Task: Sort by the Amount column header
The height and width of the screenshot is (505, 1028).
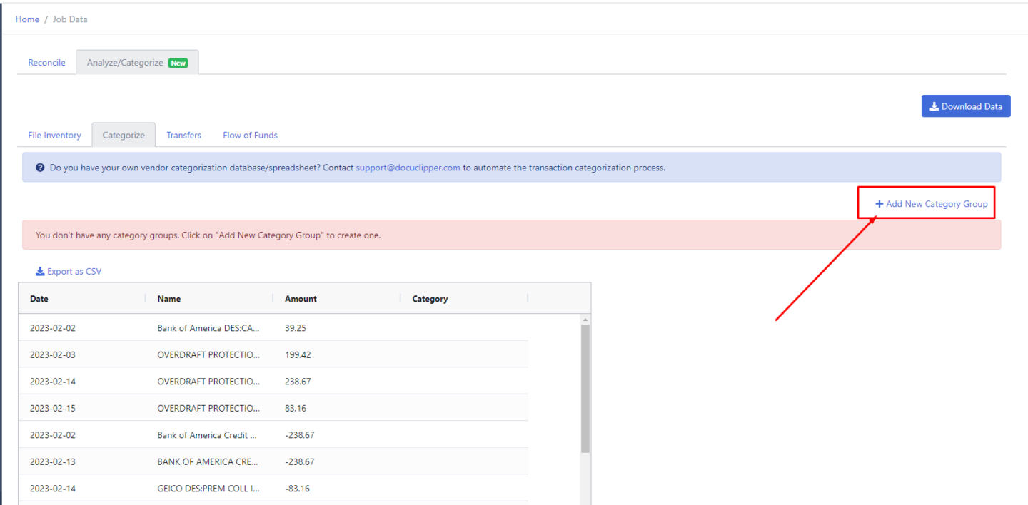Action: point(301,299)
